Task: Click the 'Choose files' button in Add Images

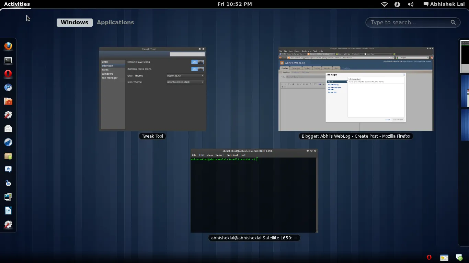Action: [x=355, y=79]
